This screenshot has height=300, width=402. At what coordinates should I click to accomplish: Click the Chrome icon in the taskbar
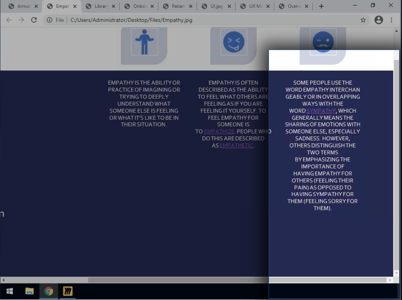tap(48, 291)
